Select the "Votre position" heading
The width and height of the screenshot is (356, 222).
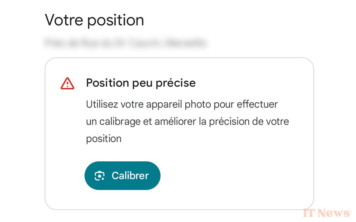click(94, 20)
